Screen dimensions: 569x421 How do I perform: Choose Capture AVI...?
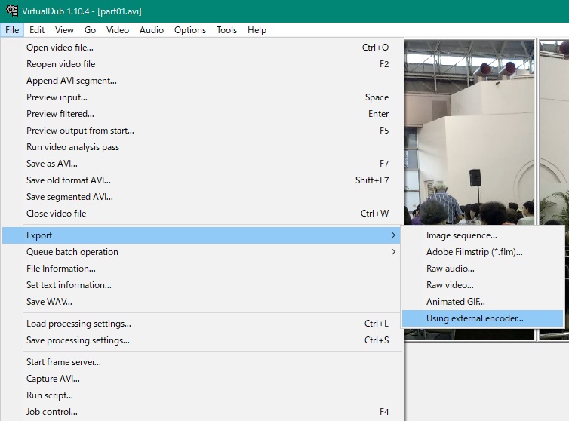click(202, 379)
